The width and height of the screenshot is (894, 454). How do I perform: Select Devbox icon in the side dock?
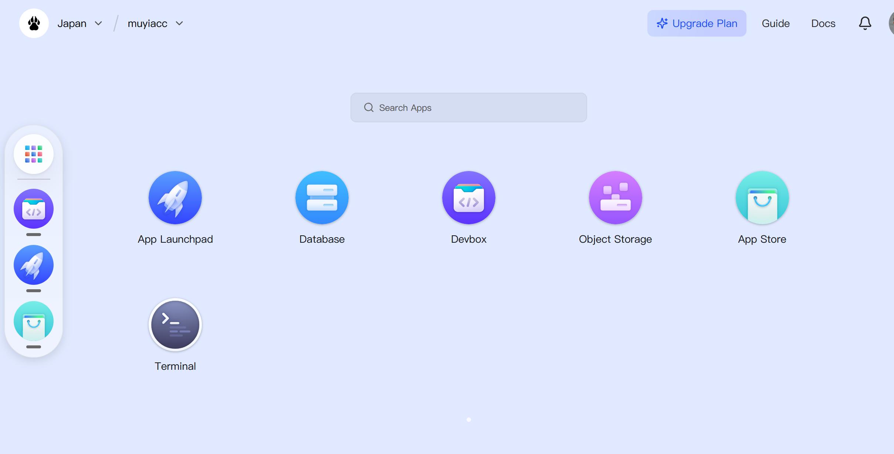[x=34, y=209]
